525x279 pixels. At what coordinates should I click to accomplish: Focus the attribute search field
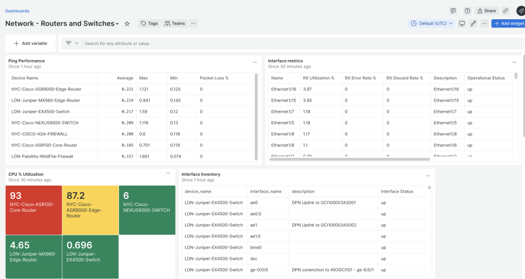pyautogui.click(x=302, y=43)
